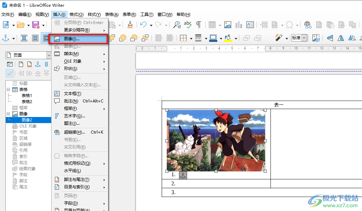Toggle Navigator paperclip drag mode icon
The height and width of the screenshot is (211, 362).
[46, 64]
